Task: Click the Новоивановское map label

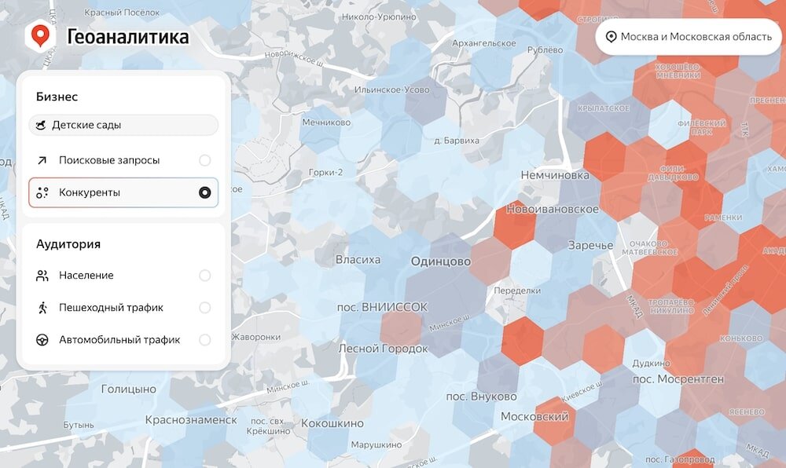Action: pos(553,209)
